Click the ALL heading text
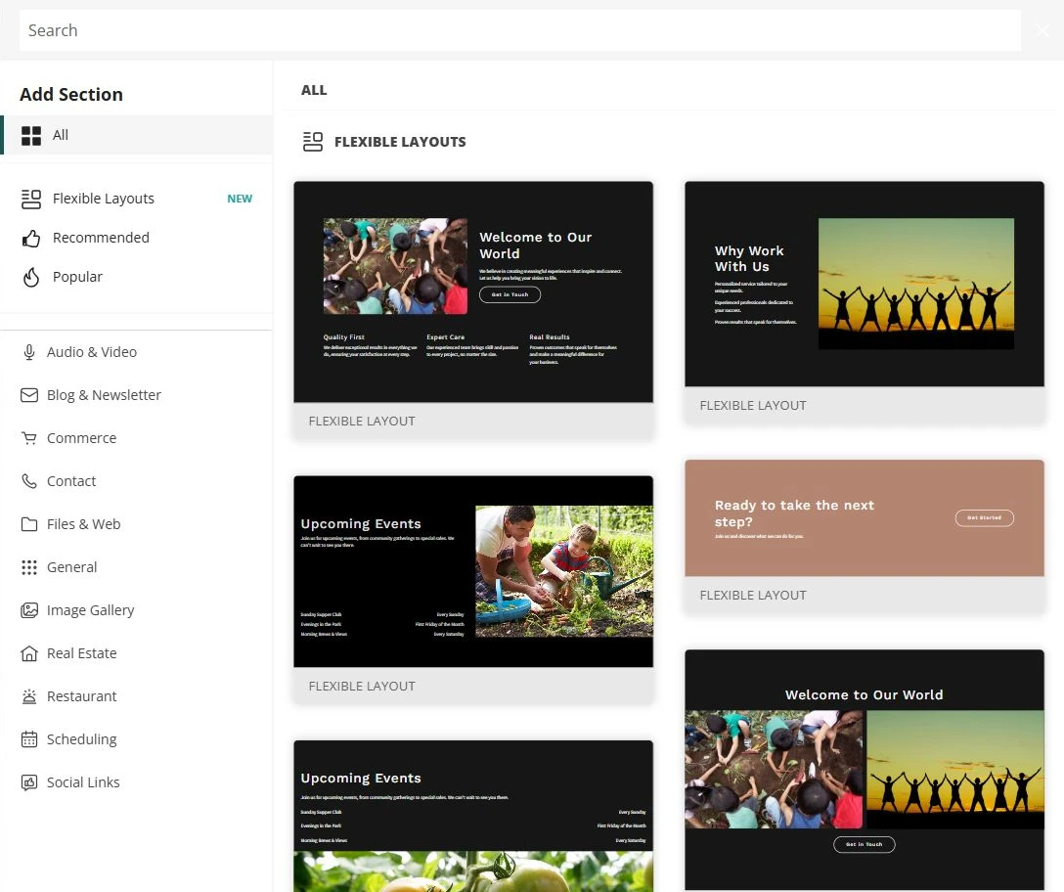 pyautogui.click(x=314, y=90)
